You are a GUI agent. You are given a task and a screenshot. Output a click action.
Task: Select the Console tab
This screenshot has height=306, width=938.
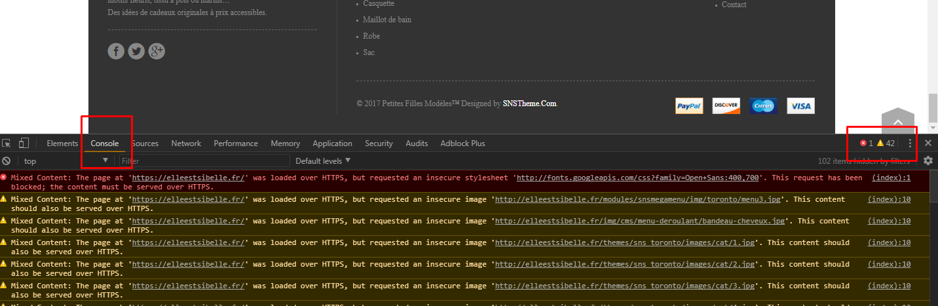point(105,143)
